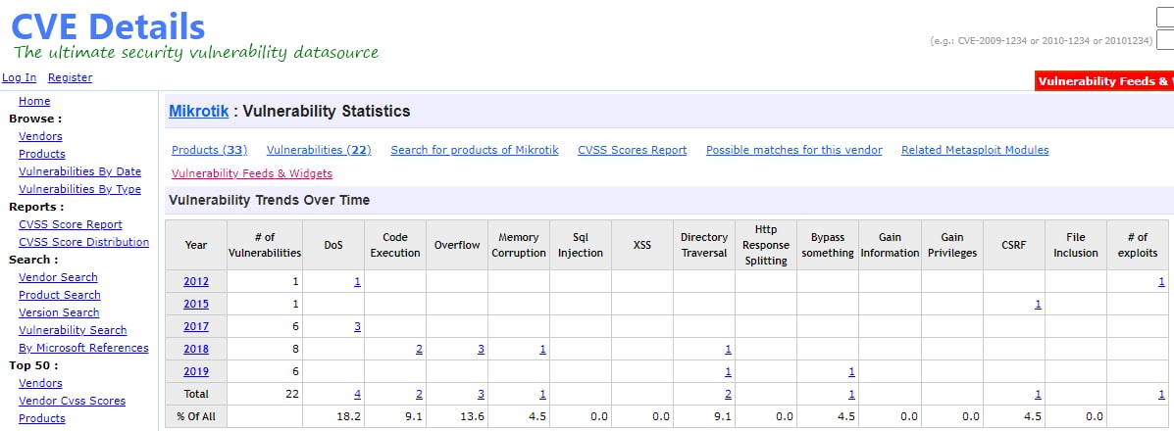Click 2017 DoS count 3
This screenshot has height=431, width=1174.
tap(357, 326)
